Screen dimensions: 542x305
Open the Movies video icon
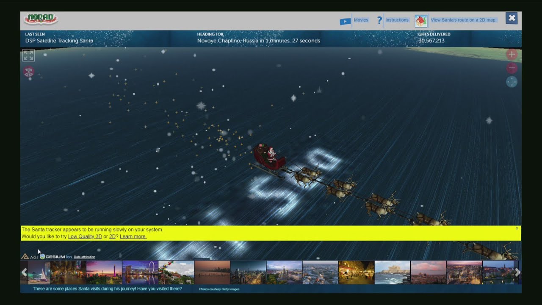pyautogui.click(x=345, y=21)
